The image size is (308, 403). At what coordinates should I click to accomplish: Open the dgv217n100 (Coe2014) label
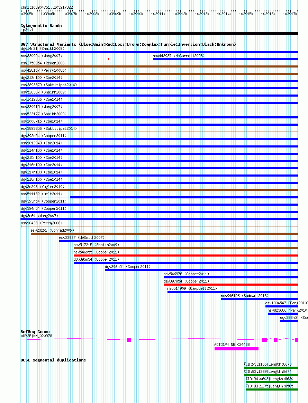[42, 172]
